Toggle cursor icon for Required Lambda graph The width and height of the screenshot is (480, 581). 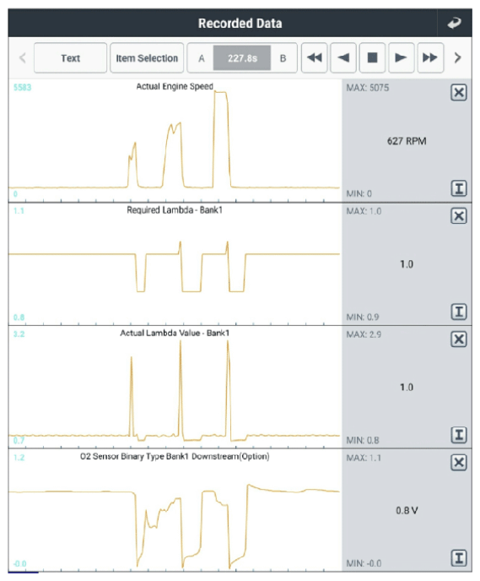[459, 312]
